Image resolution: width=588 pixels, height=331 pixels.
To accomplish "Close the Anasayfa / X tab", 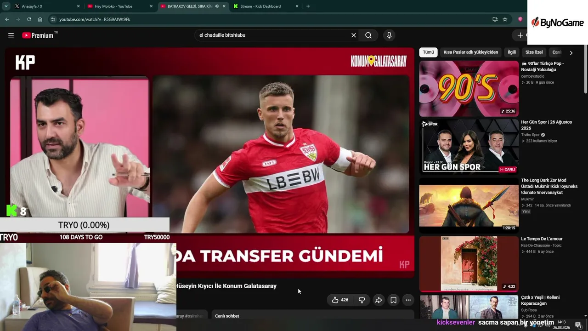I will pyautogui.click(x=78, y=6).
